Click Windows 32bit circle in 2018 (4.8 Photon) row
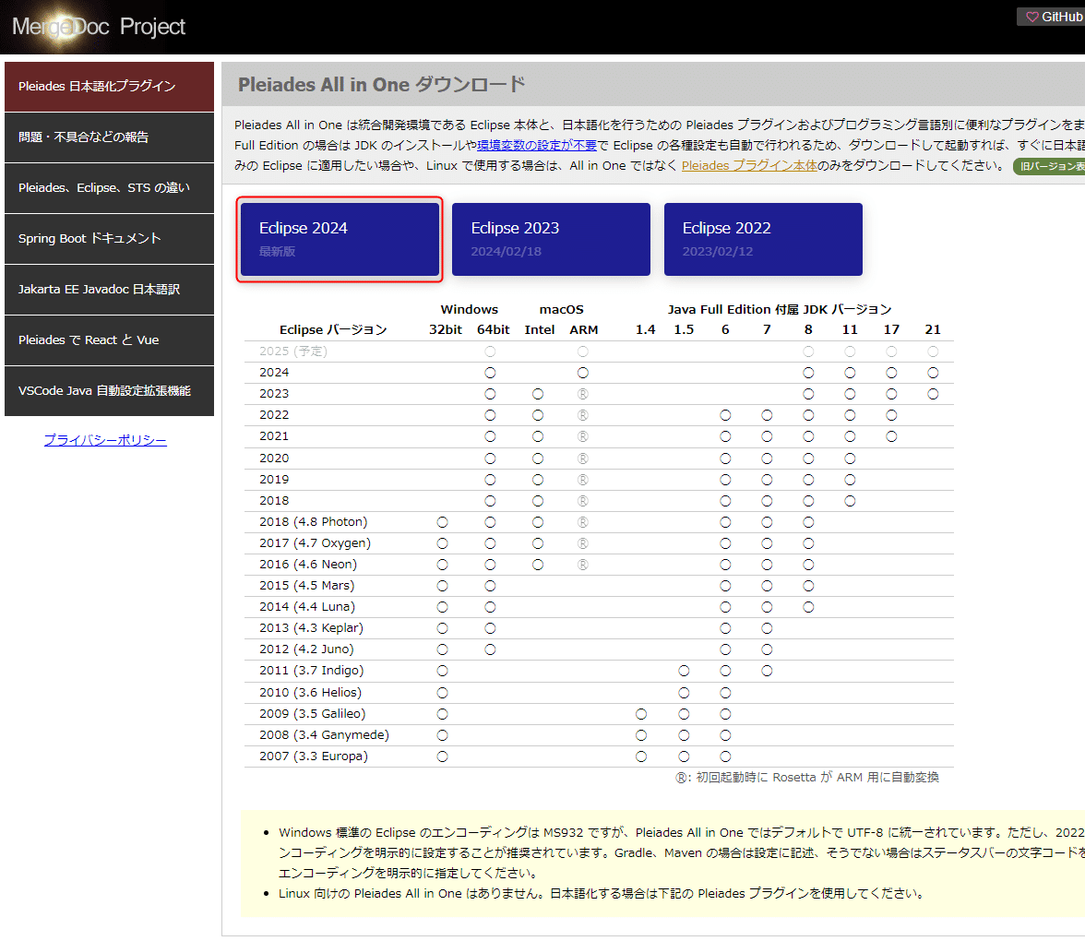This screenshot has width=1085, height=941. (x=442, y=522)
